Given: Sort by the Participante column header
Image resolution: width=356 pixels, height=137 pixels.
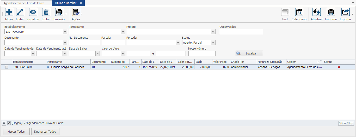Looking at the screenshot, I should tap(68, 62).
